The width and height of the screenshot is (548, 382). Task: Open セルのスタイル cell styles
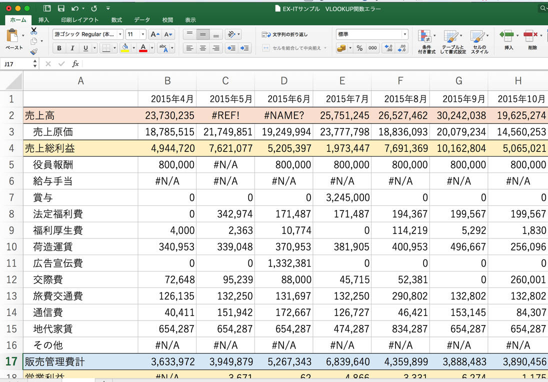(x=479, y=41)
